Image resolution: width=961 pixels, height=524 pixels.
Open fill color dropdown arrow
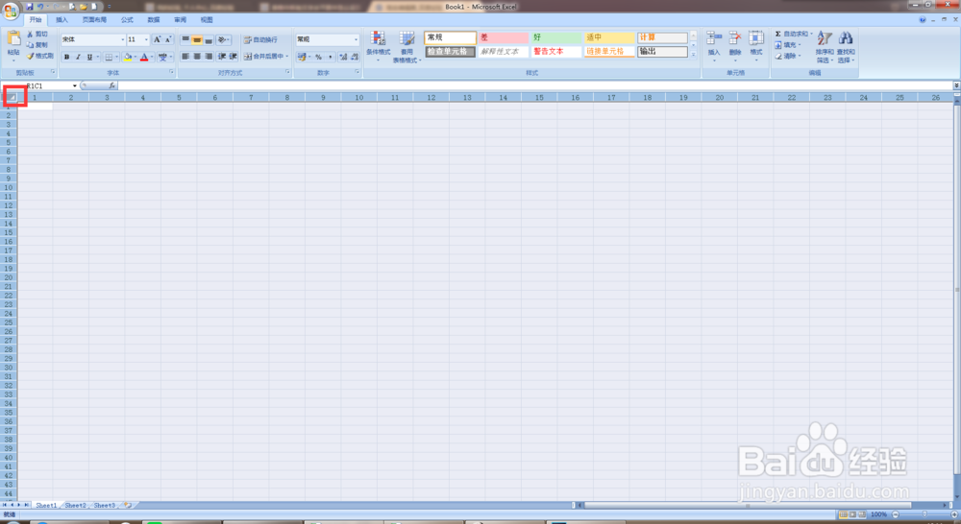[135, 57]
